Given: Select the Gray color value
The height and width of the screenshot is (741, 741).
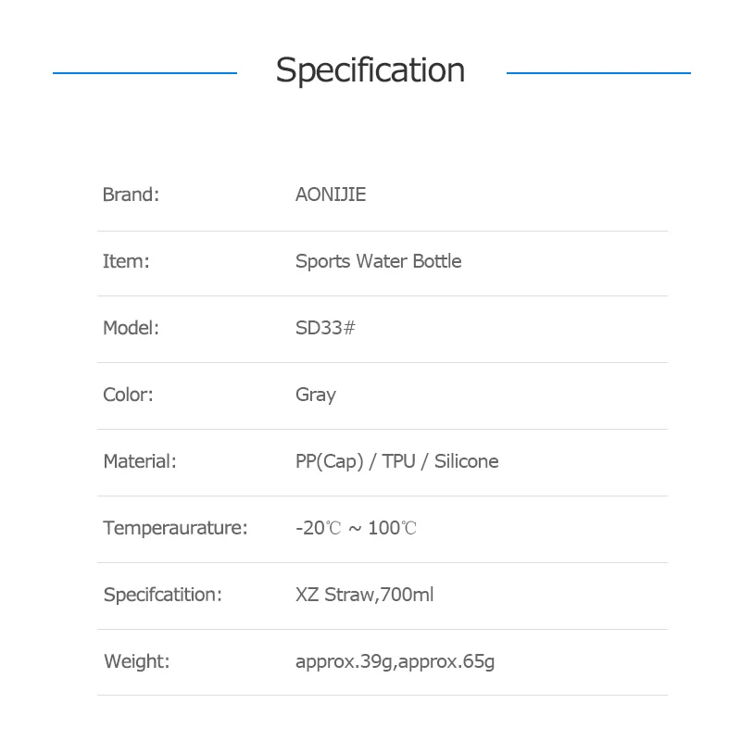Looking at the screenshot, I should 316,395.
